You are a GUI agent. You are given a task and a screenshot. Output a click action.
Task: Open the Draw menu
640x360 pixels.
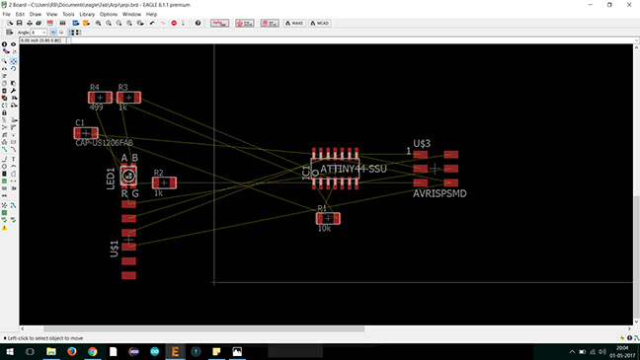point(36,14)
